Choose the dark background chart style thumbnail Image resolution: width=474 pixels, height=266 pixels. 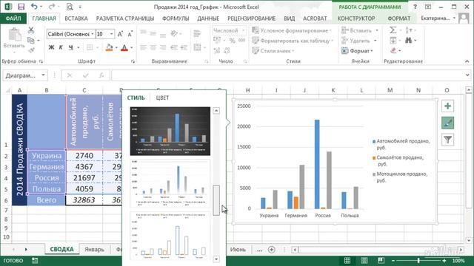(x=170, y=132)
